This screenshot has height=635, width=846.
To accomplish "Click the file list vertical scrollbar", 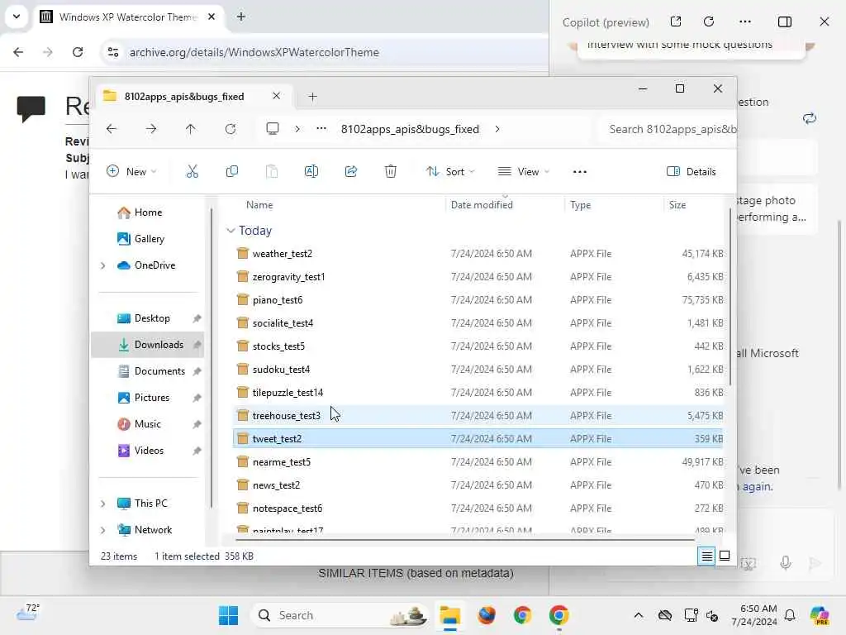I will [x=730, y=297].
